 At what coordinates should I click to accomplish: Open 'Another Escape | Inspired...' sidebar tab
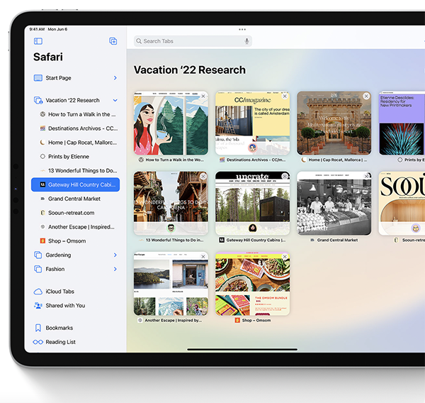click(x=75, y=227)
